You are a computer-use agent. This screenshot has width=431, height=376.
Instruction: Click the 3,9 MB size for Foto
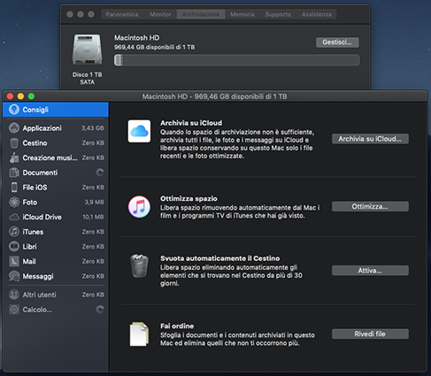[94, 202]
